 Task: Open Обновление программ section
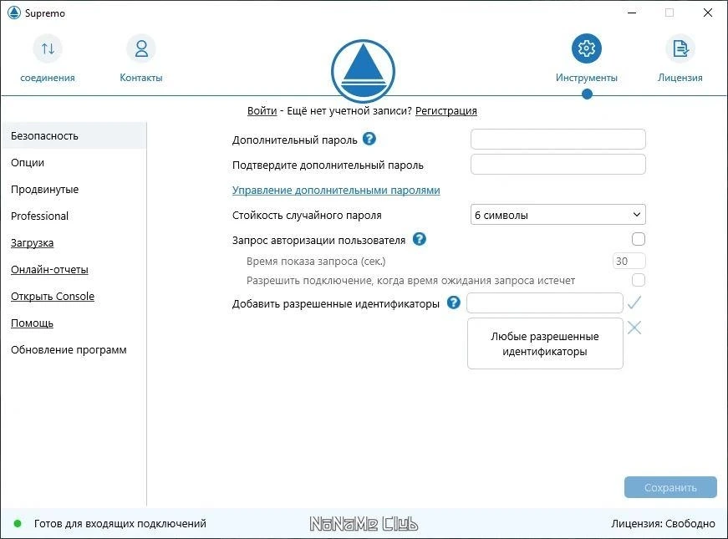point(69,349)
